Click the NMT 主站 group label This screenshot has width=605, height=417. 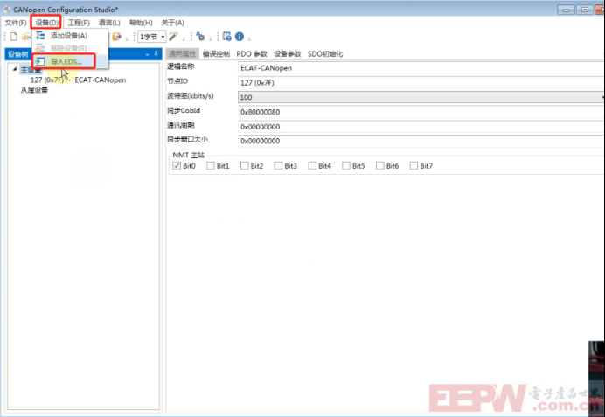(x=188, y=155)
